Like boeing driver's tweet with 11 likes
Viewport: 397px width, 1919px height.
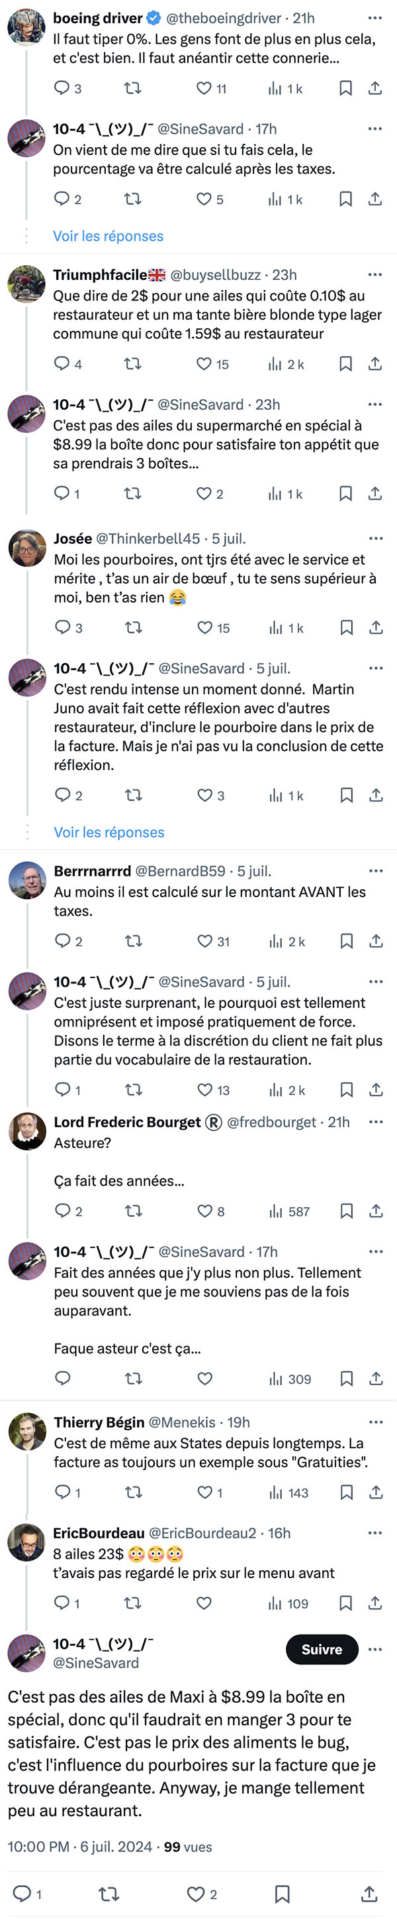coord(211,89)
